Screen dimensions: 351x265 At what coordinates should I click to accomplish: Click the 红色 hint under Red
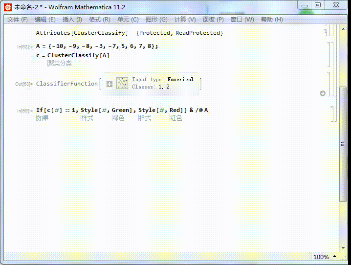175,118
